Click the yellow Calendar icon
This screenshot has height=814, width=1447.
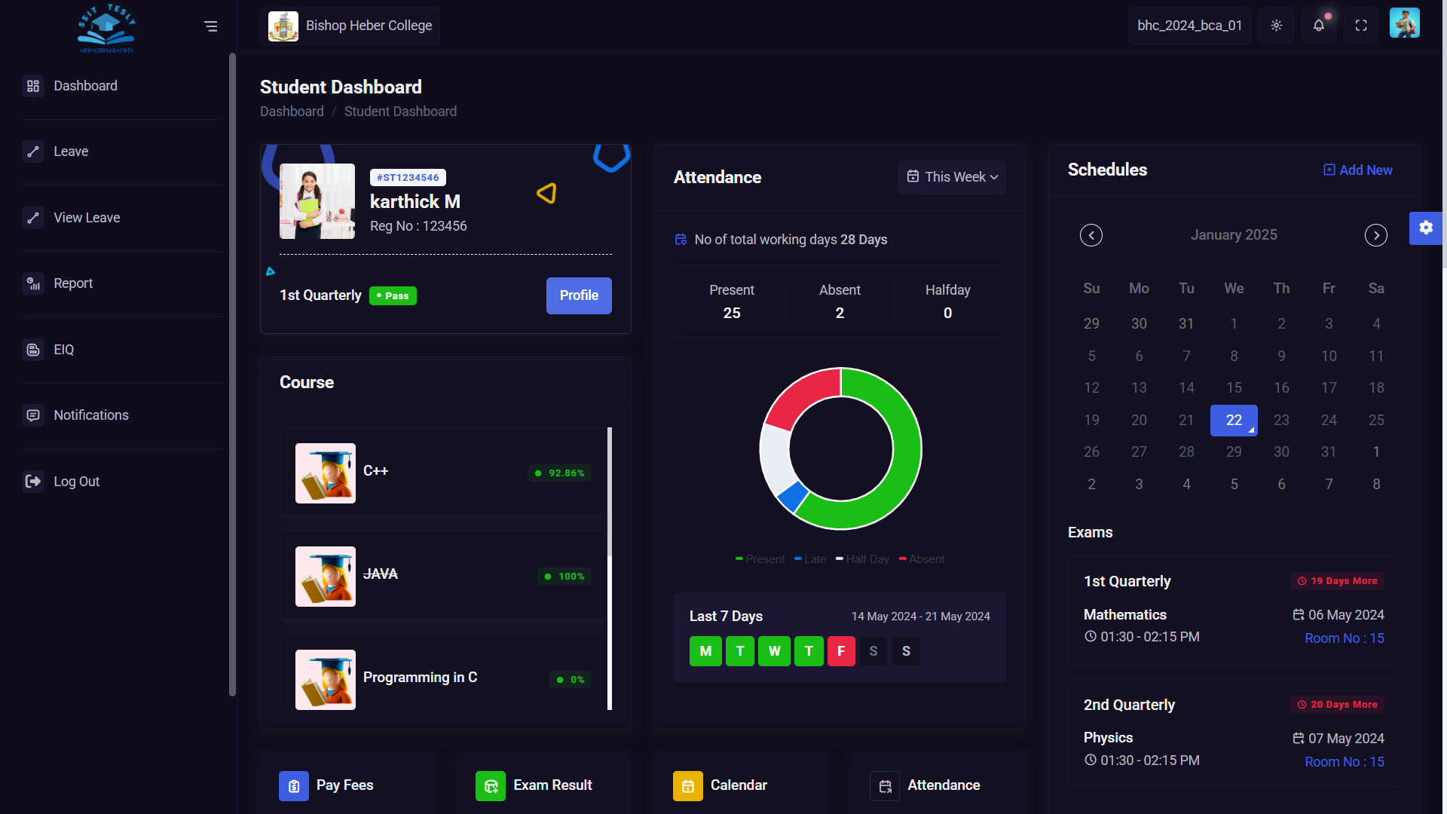coord(687,786)
